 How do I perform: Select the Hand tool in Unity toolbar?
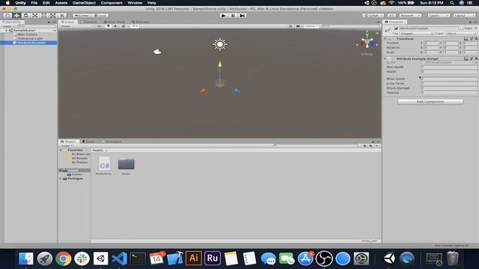point(7,15)
